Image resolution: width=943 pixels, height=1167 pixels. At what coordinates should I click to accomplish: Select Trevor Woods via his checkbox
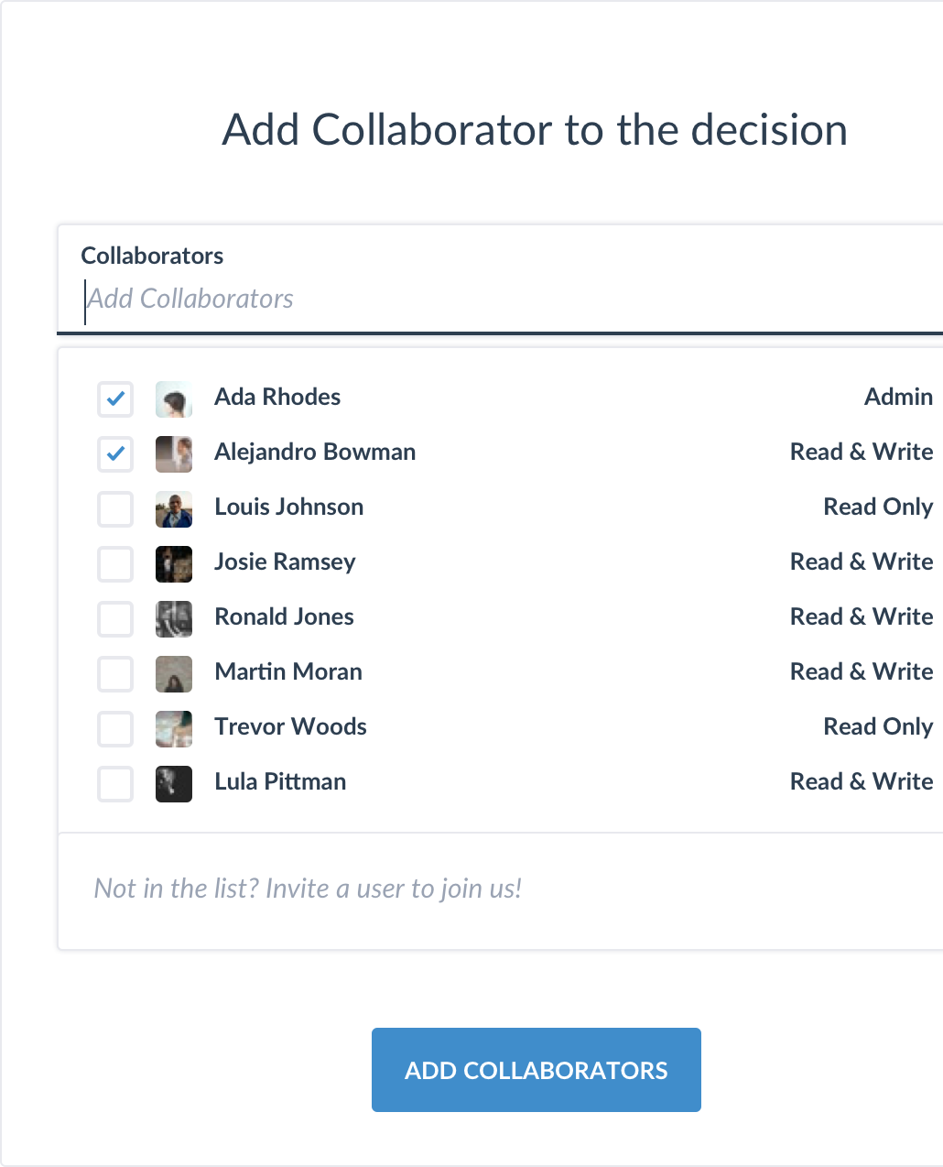pos(115,728)
